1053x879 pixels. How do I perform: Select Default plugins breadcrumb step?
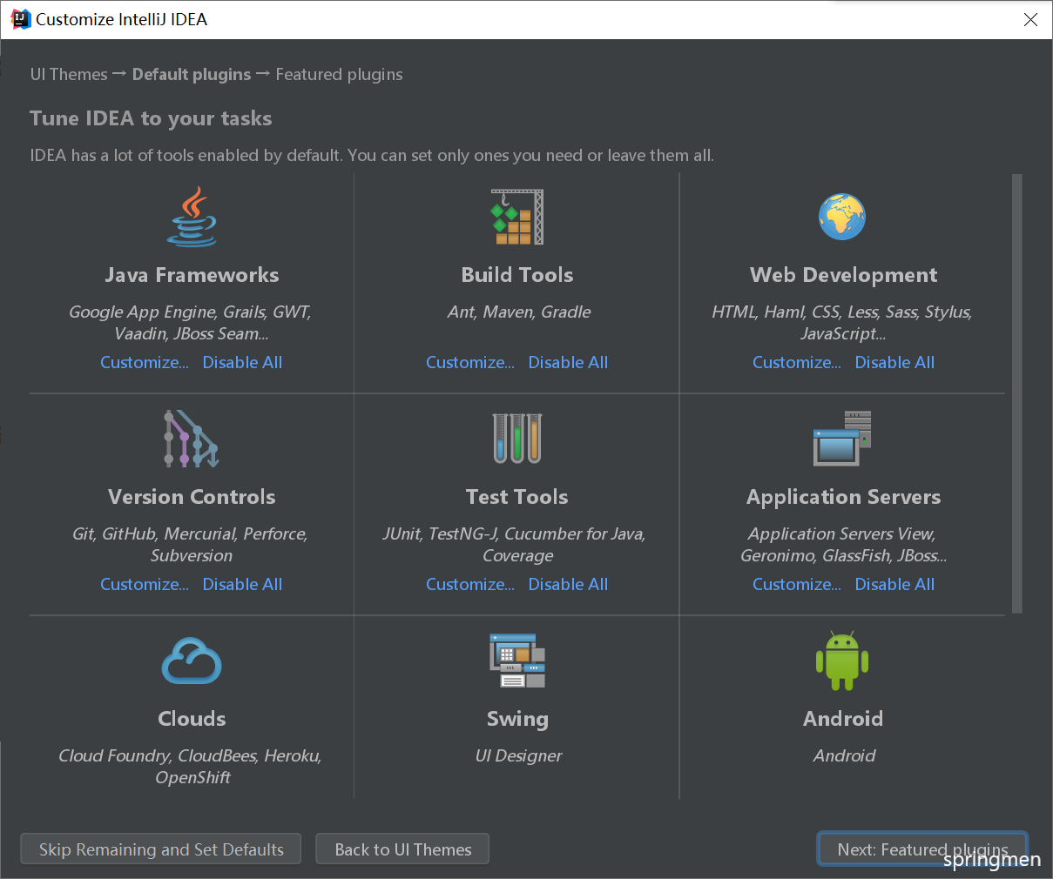tap(192, 74)
